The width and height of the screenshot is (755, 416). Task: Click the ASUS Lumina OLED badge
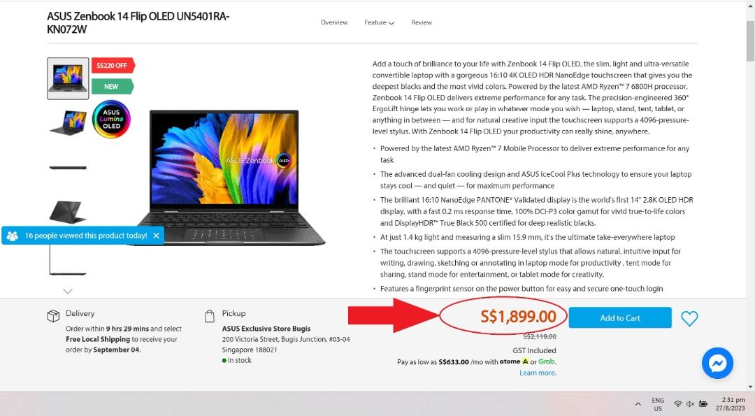[111, 119]
